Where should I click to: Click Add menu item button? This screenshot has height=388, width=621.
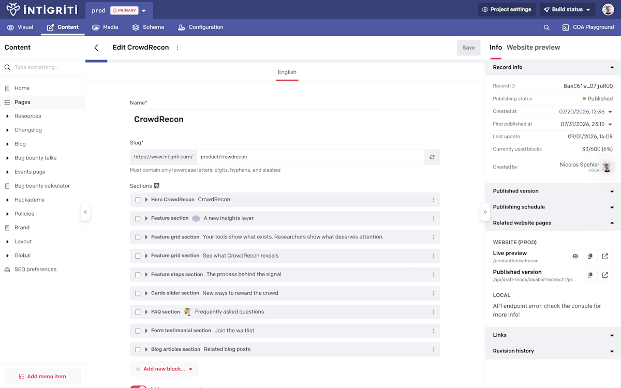pyautogui.click(x=42, y=377)
